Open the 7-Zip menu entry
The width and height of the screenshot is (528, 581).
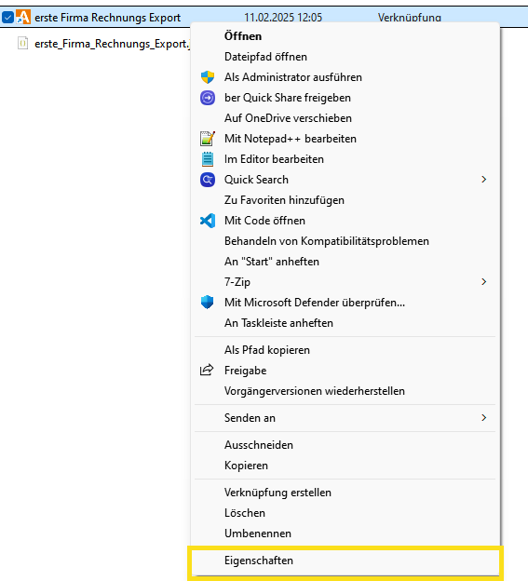coord(345,281)
